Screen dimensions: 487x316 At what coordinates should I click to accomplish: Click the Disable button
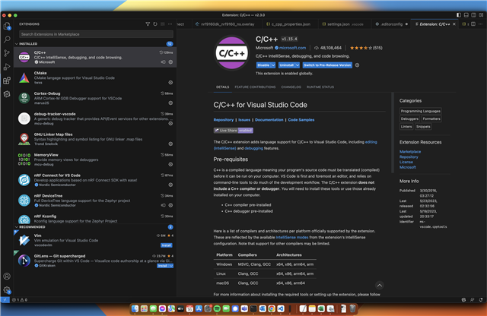(x=263, y=65)
